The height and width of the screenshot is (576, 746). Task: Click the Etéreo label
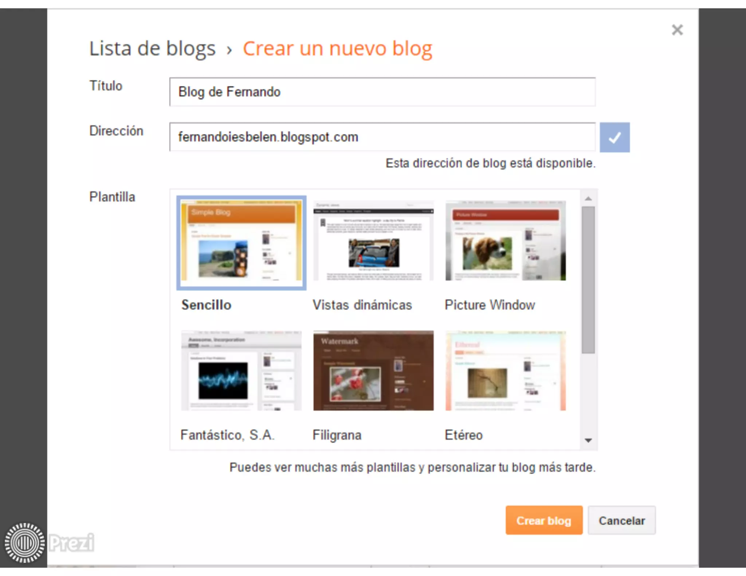(x=464, y=435)
